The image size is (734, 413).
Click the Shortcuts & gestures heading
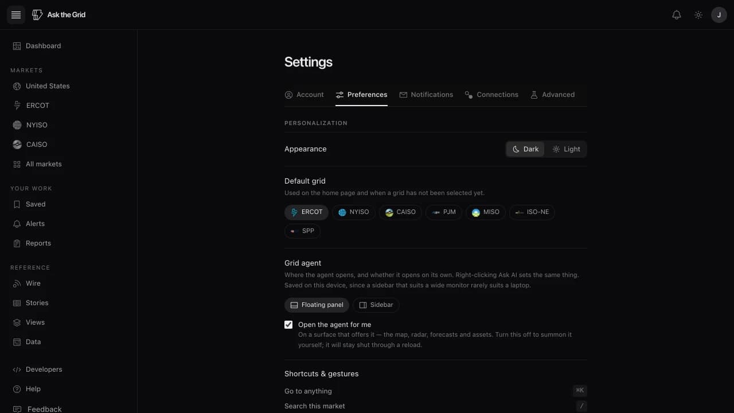322,374
